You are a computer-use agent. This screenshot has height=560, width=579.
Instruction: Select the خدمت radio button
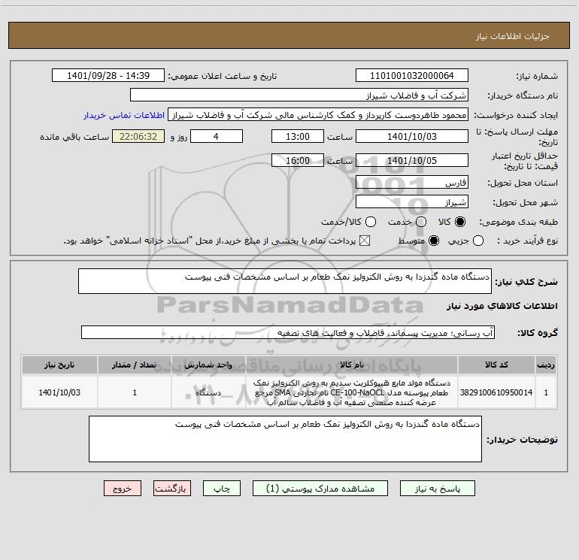421,222
